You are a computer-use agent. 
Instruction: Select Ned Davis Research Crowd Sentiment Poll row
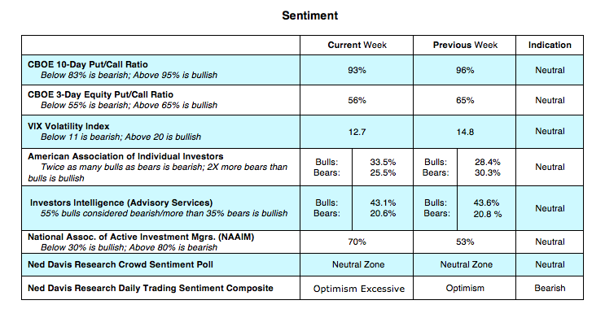302,265
